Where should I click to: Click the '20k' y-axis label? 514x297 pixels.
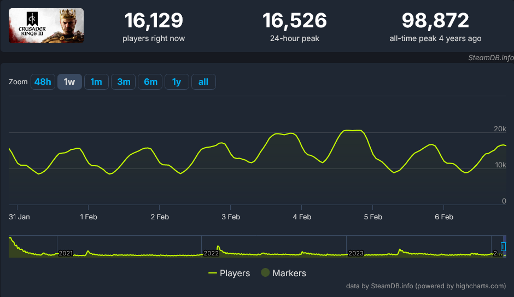500,129
